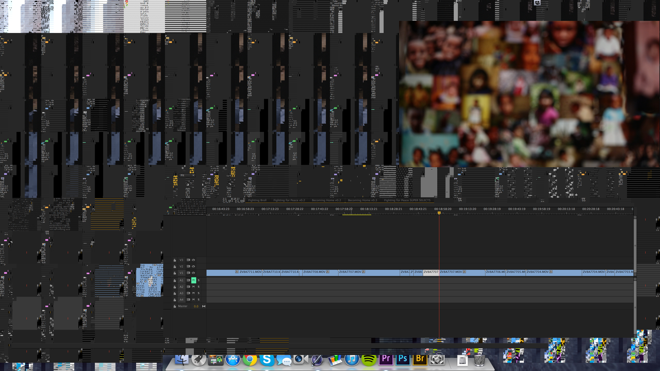Solo audio track A2
The width and height of the screenshot is (660, 371).
click(x=199, y=287)
